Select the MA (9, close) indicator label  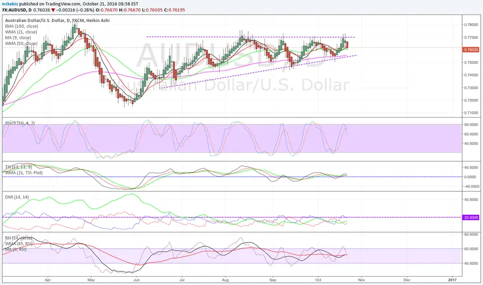point(18,38)
